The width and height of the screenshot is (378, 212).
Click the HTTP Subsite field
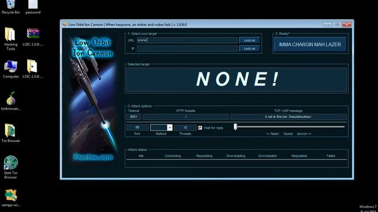point(186,117)
